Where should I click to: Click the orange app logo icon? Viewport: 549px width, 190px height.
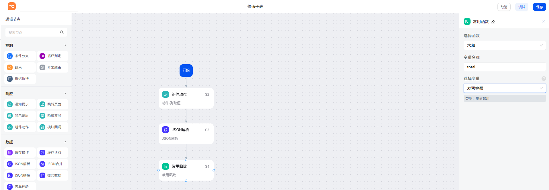[x=12, y=6]
